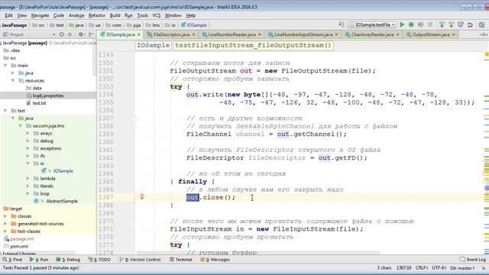Expand the classes folder under target
This screenshot has width=489, height=275.
coord(5,216)
